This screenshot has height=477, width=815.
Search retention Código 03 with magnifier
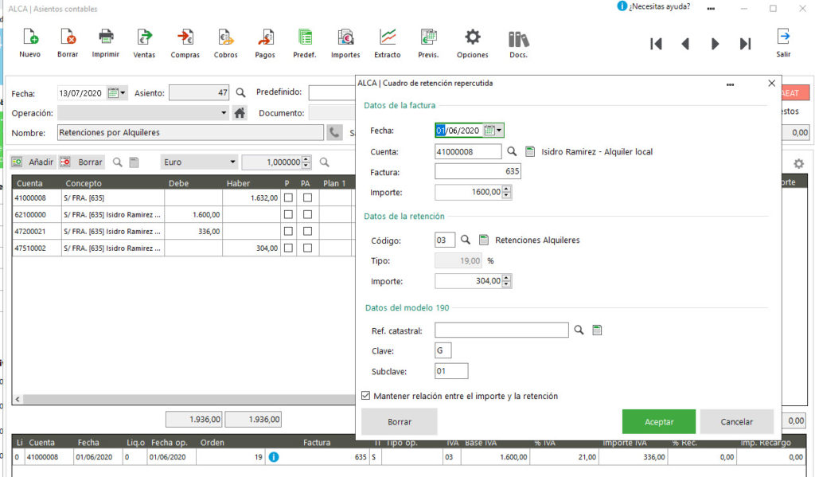pos(465,240)
